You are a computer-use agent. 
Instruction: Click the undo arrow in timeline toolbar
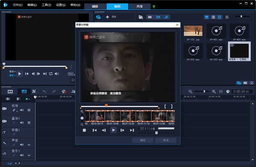44,92
